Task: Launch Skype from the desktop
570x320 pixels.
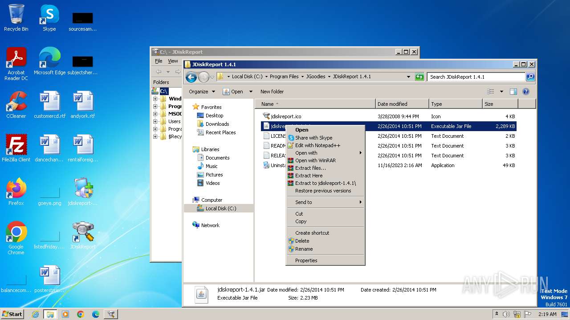Action: tap(49, 18)
